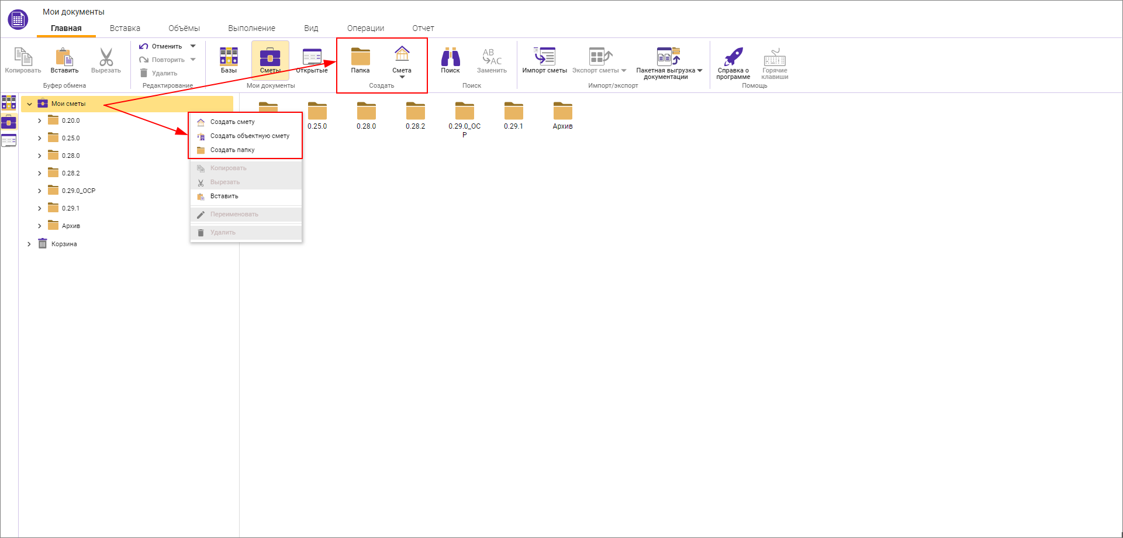Click Отменить undo button

coord(161,46)
